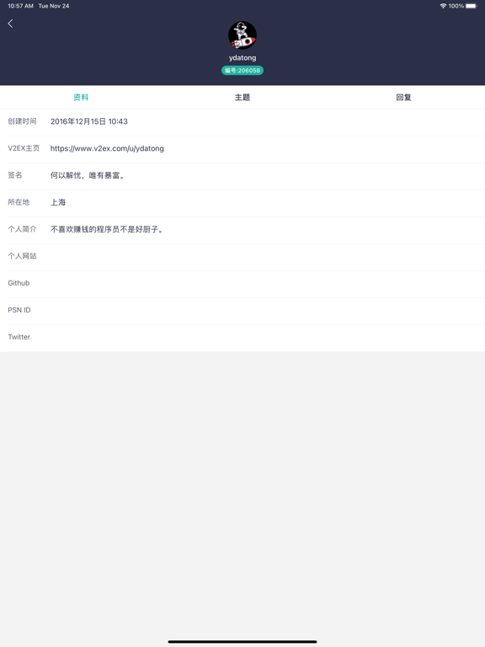Open ydatong's rocket avatar picture

coord(242,35)
